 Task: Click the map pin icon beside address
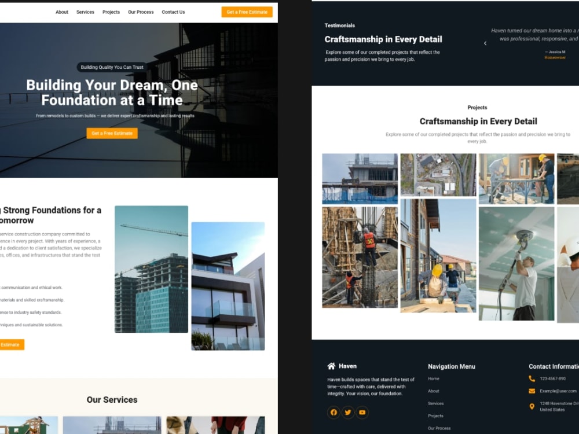[x=532, y=406]
